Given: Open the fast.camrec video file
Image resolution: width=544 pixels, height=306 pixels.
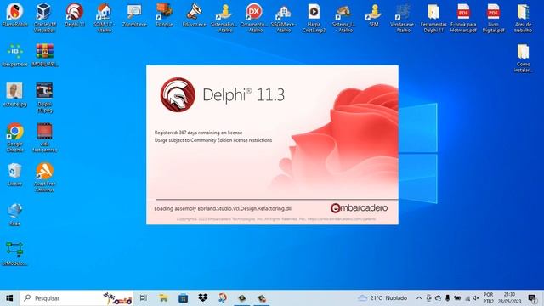Looking at the screenshot, I should pyautogui.click(x=45, y=138).
